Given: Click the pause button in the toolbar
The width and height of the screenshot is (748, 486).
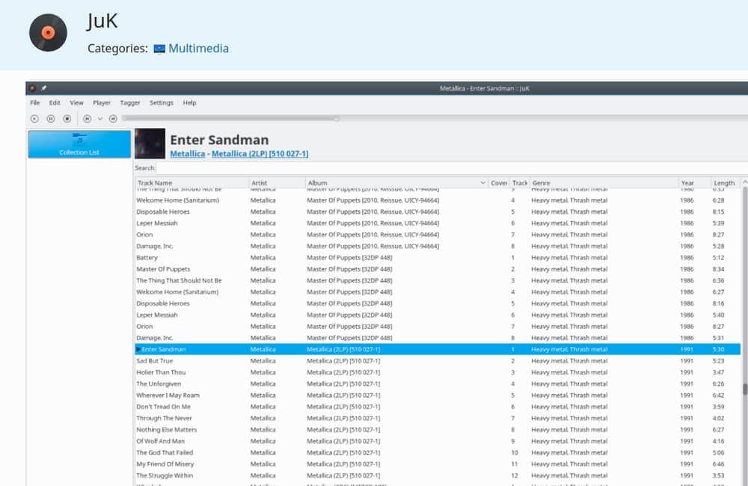Looking at the screenshot, I should click(51, 119).
